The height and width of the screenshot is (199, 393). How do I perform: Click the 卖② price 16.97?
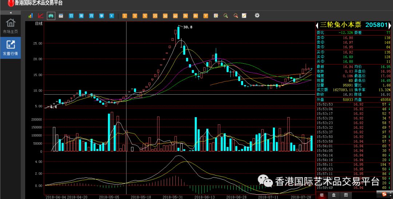pyautogui.click(x=348, y=43)
